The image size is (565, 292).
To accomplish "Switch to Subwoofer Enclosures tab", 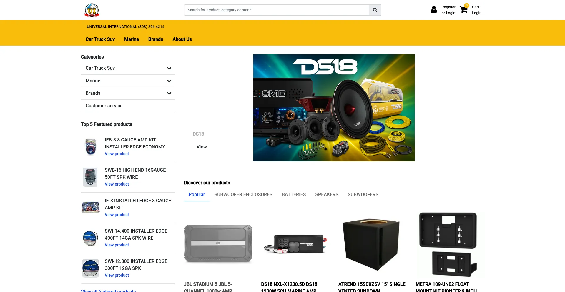I will 243,194.
